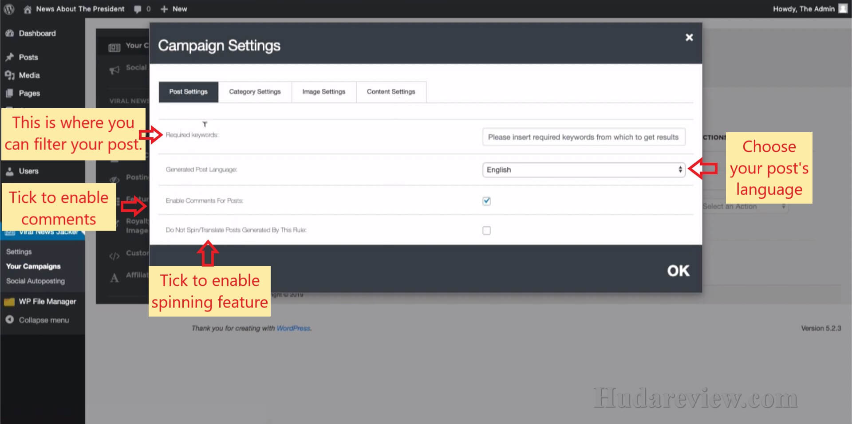Image resolution: width=852 pixels, height=424 pixels.
Task: Toggle Enable Comments For Posts checkbox
Action: (486, 201)
